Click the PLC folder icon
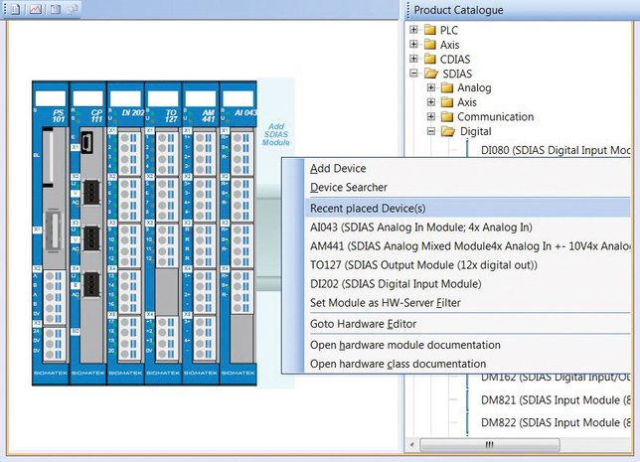The image size is (640, 462). (x=430, y=30)
